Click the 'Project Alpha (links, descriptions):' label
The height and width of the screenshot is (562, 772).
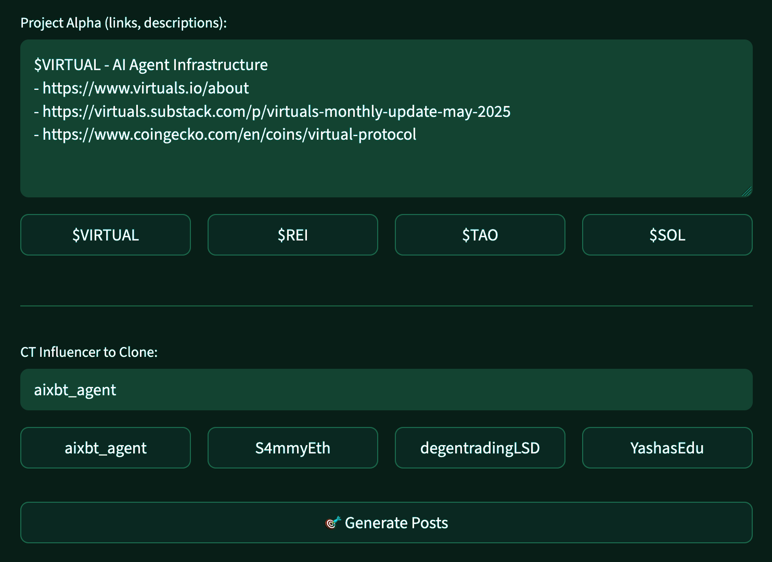124,23
